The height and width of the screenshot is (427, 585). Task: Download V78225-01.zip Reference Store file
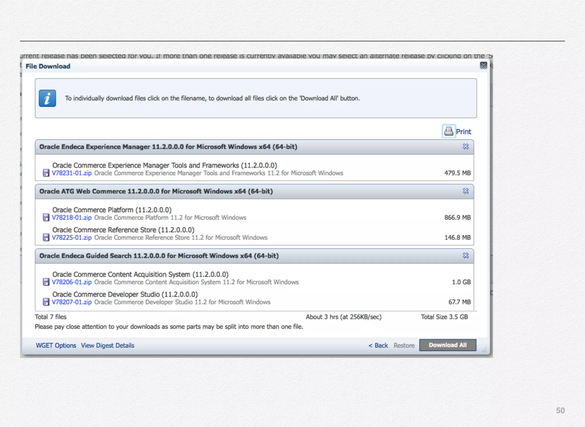(72, 237)
